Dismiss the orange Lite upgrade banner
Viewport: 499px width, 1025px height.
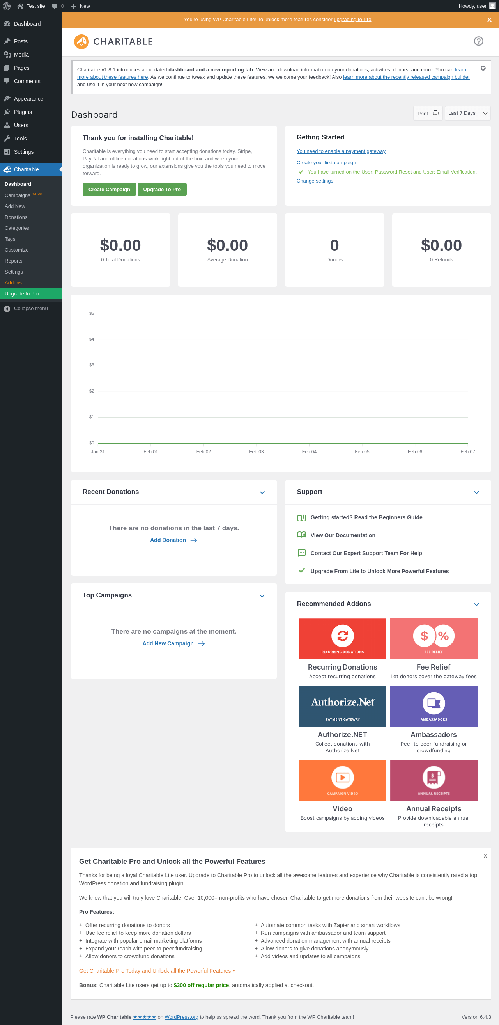(489, 20)
